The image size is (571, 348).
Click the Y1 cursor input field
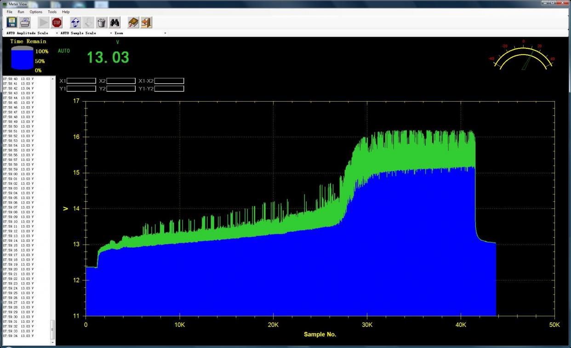pyautogui.click(x=81, y=88)
